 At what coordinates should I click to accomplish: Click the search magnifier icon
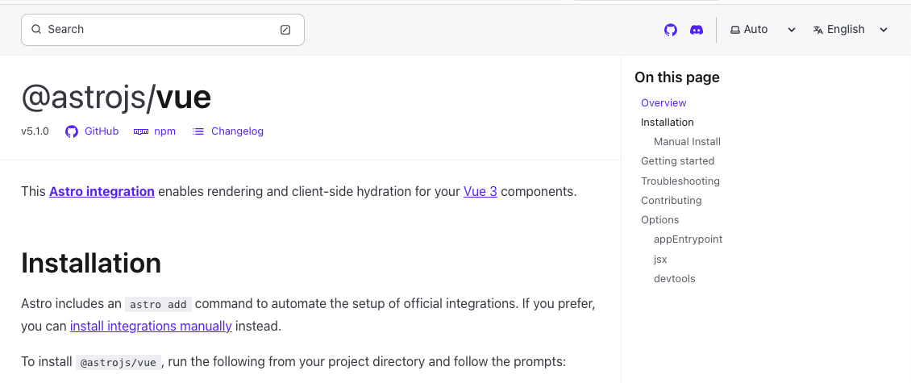[36, 29]
